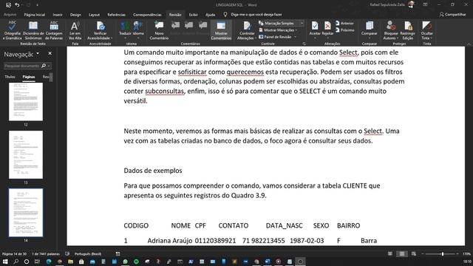The height and width of the screenshot is (266, 473).
Task: Open Task View on taskbar
Action: click(x=38, y=262)
